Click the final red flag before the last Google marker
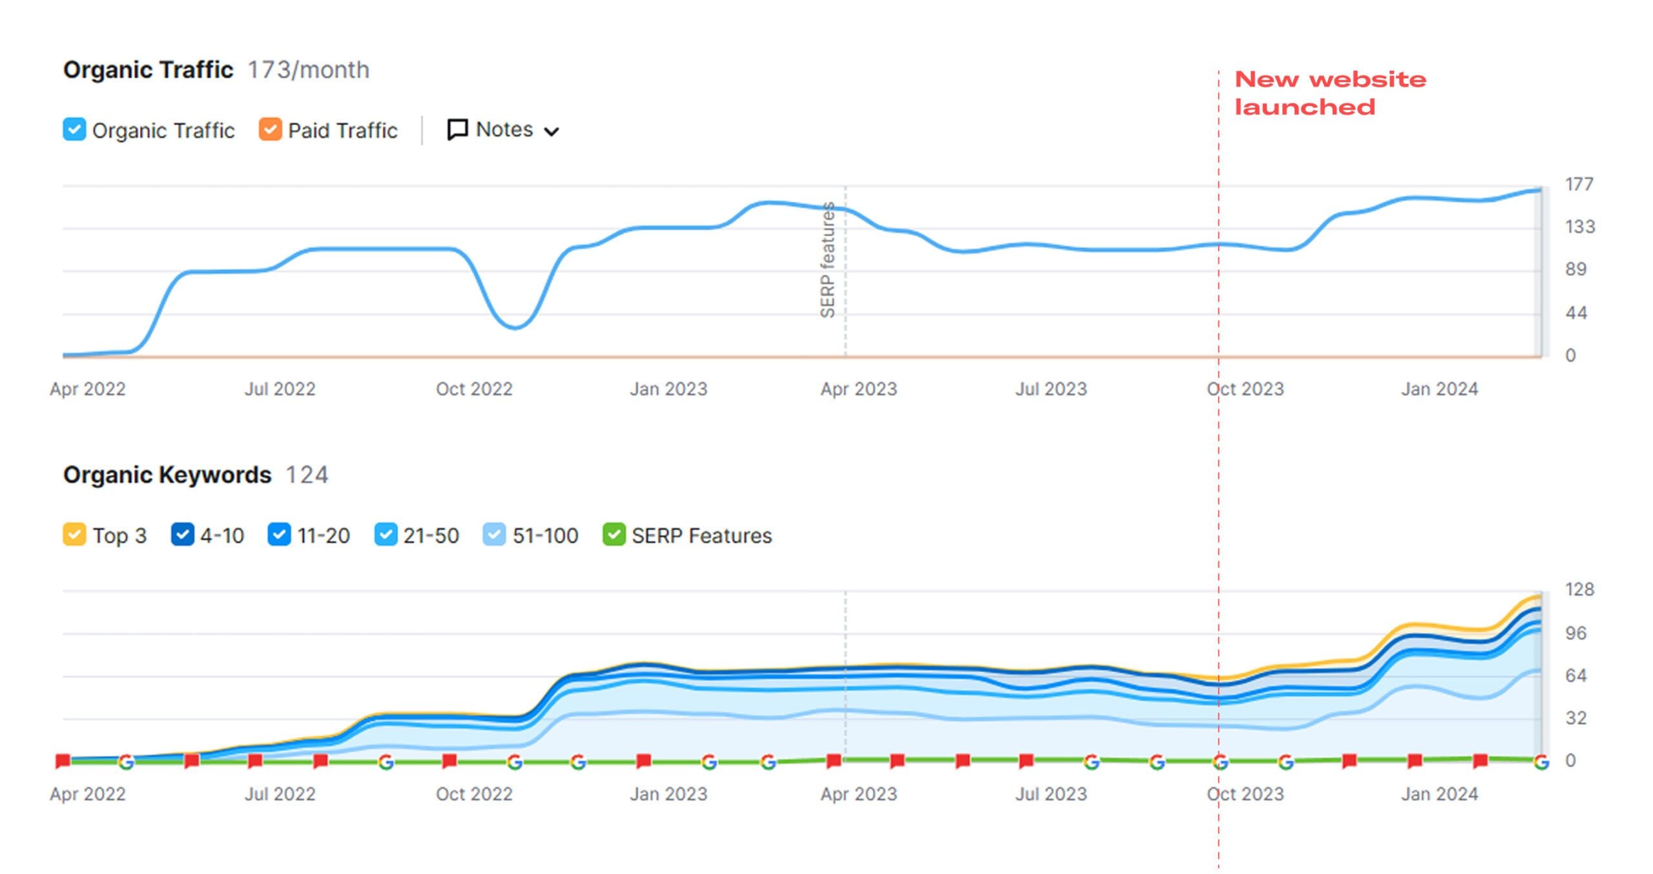Image resolution: width=1653 pixels, height=874 pixels. [x=1480, y=760]
